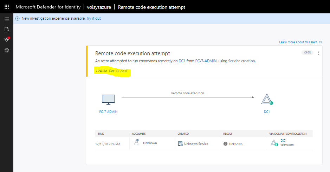This screenshot has width=330, height=172.
Task: Click the PC-7-ADMIN computer monitor icon
Action: pyautogui.click(x=108, y=100)
